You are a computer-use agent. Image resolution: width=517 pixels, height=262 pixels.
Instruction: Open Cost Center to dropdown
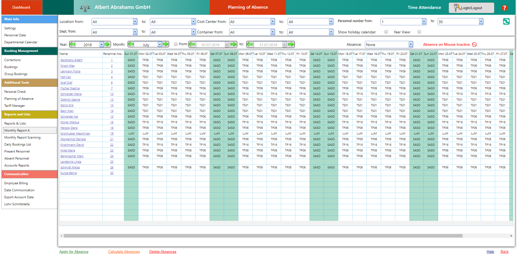pyautogui.click(x=331, y=22)
